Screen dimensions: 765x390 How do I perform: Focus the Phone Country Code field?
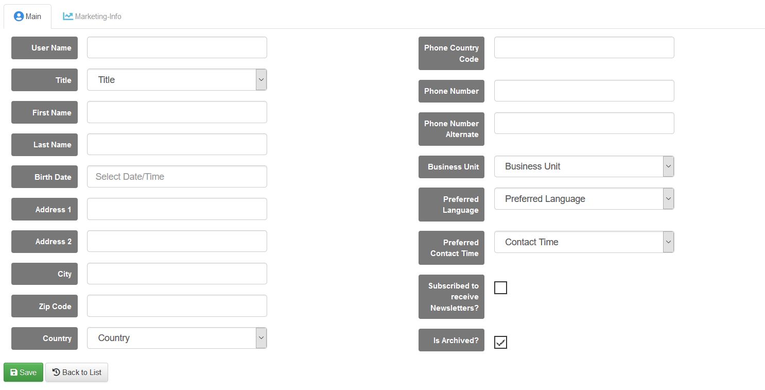(584, 47)
